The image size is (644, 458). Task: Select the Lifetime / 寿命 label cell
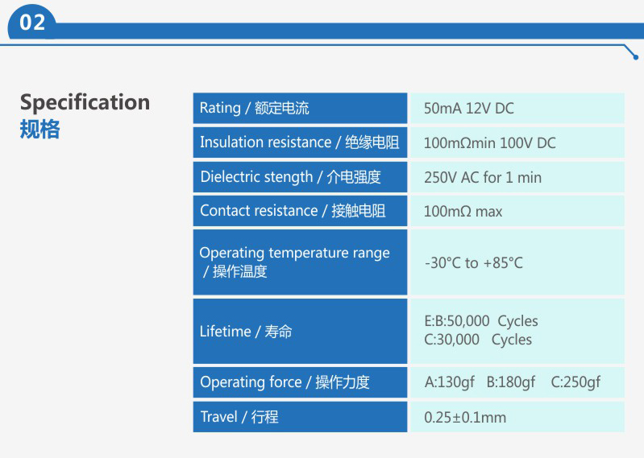pyautogui.click(x=300, y=331)
